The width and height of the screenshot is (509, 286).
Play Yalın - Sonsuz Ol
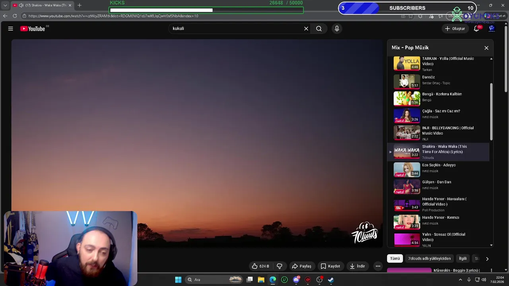438,240
